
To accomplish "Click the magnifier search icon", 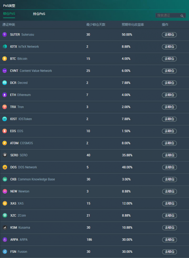I will (x=182, y=16).
